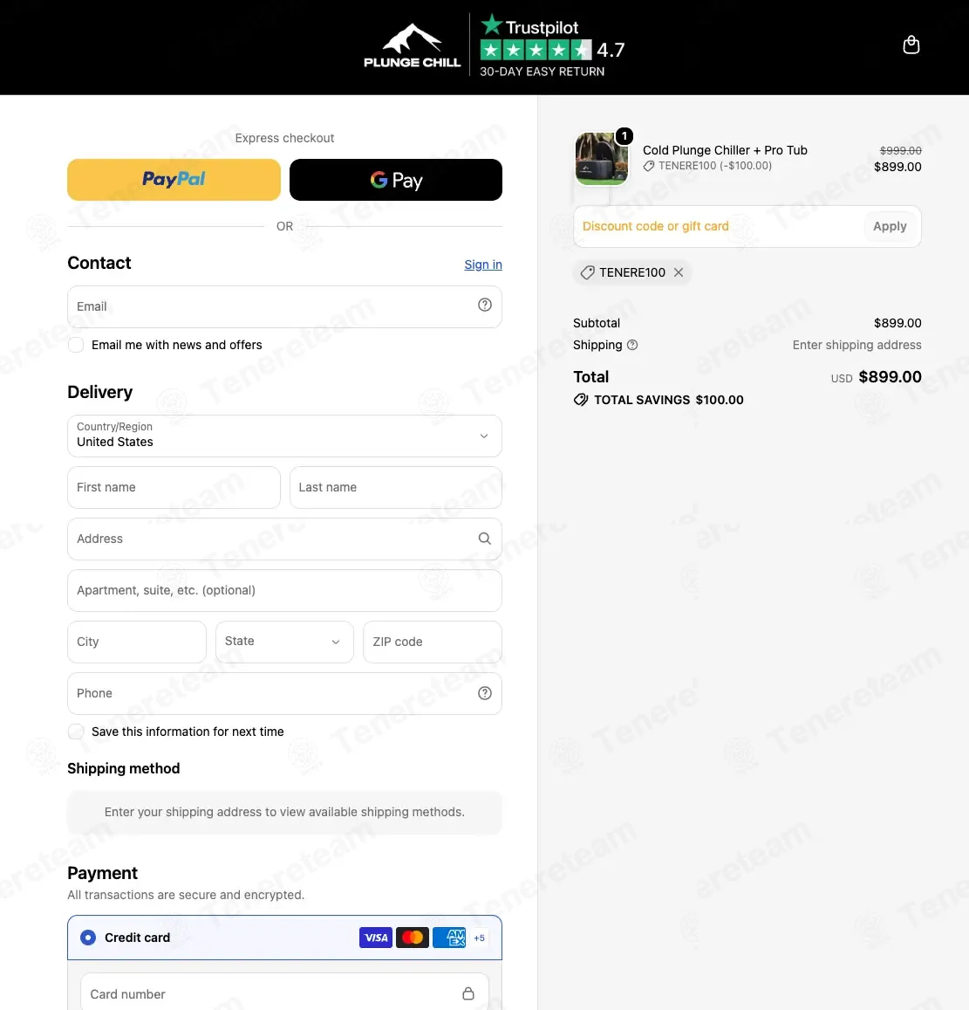969x1010 pixels.
Task: Click the American Express card icon
Action: (x=449, y=938)
